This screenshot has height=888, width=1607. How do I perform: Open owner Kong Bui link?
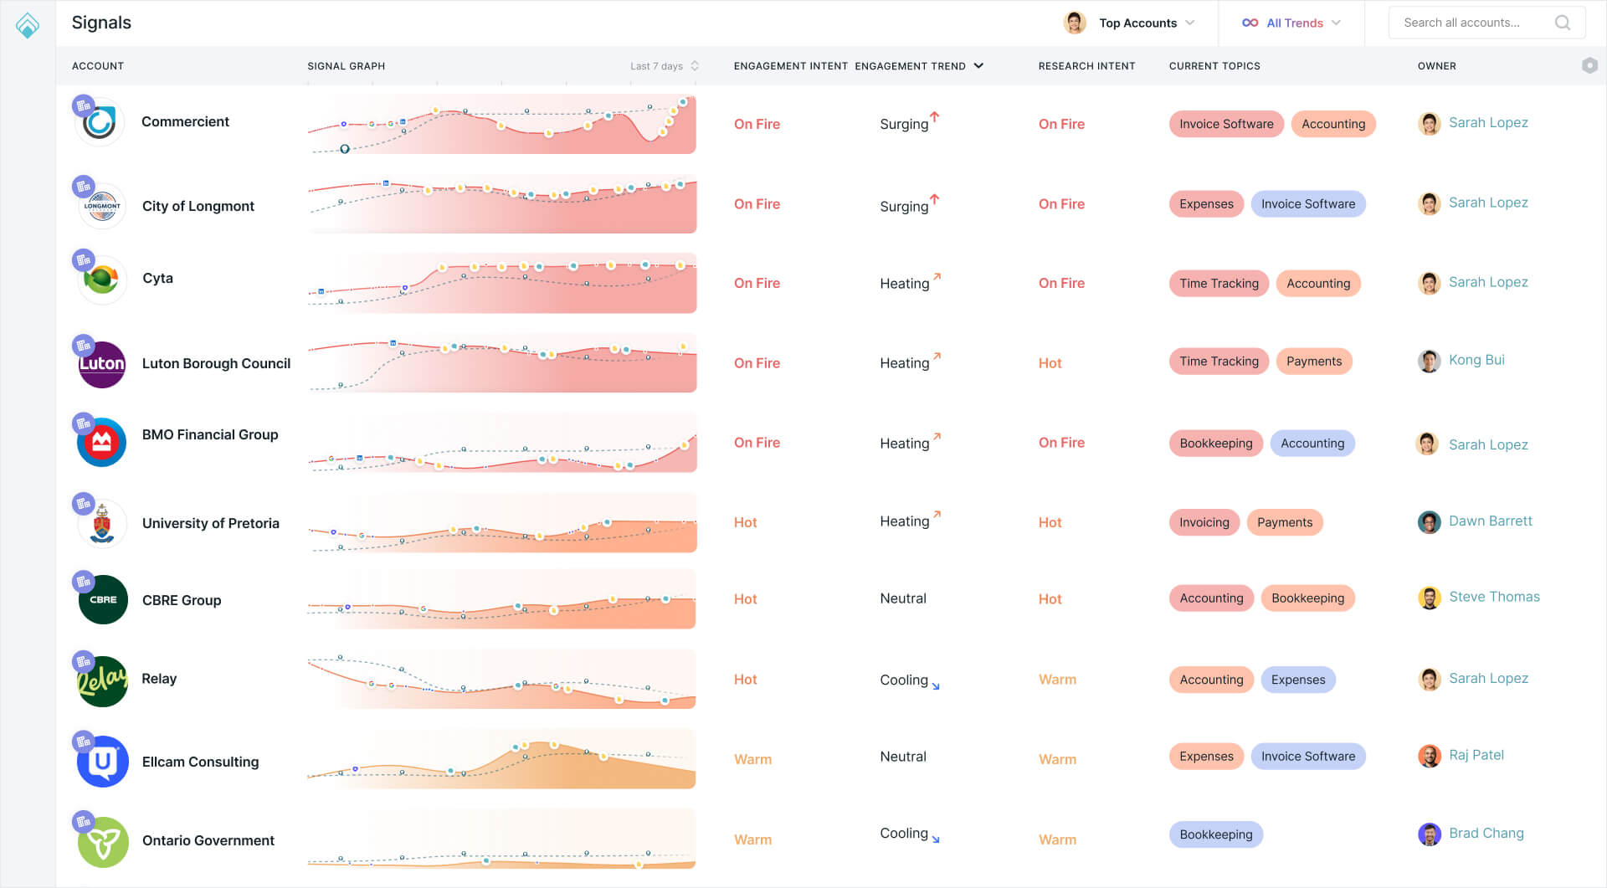pos(1476,360)
